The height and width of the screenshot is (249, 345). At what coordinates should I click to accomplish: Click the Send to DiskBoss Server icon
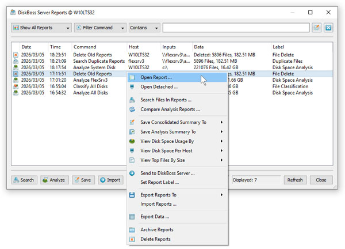(x=132, y=173)
